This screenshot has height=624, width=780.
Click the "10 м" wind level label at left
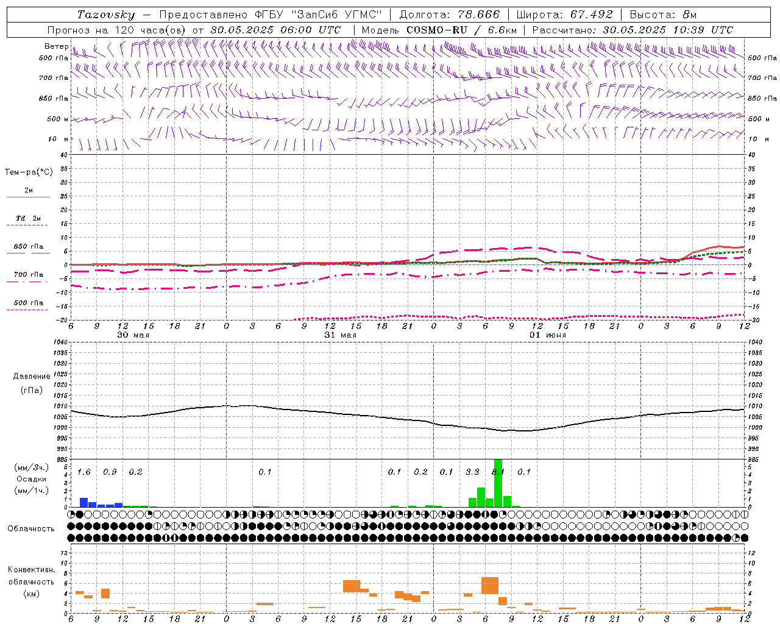click(x=58, y=139)
